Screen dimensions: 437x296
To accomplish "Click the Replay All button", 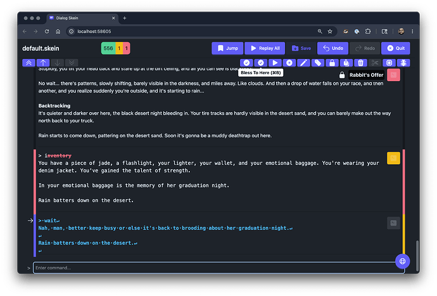I will [x=265, y=48].
